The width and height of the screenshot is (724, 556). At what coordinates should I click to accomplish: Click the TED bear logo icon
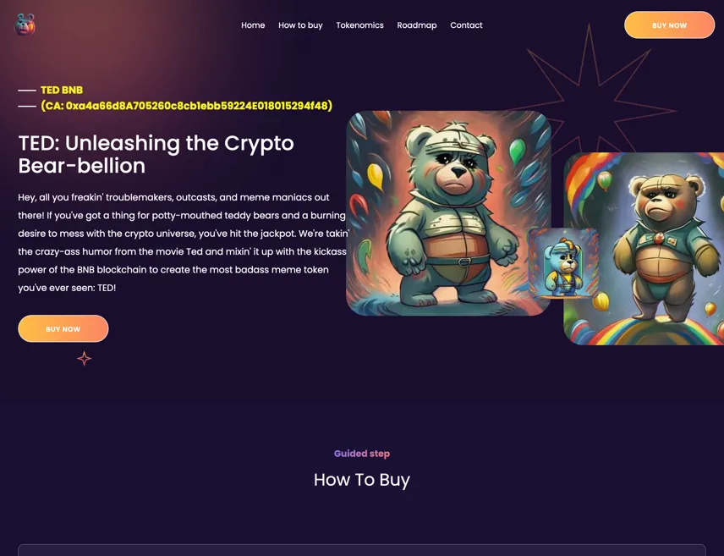(x=25, y=25)
